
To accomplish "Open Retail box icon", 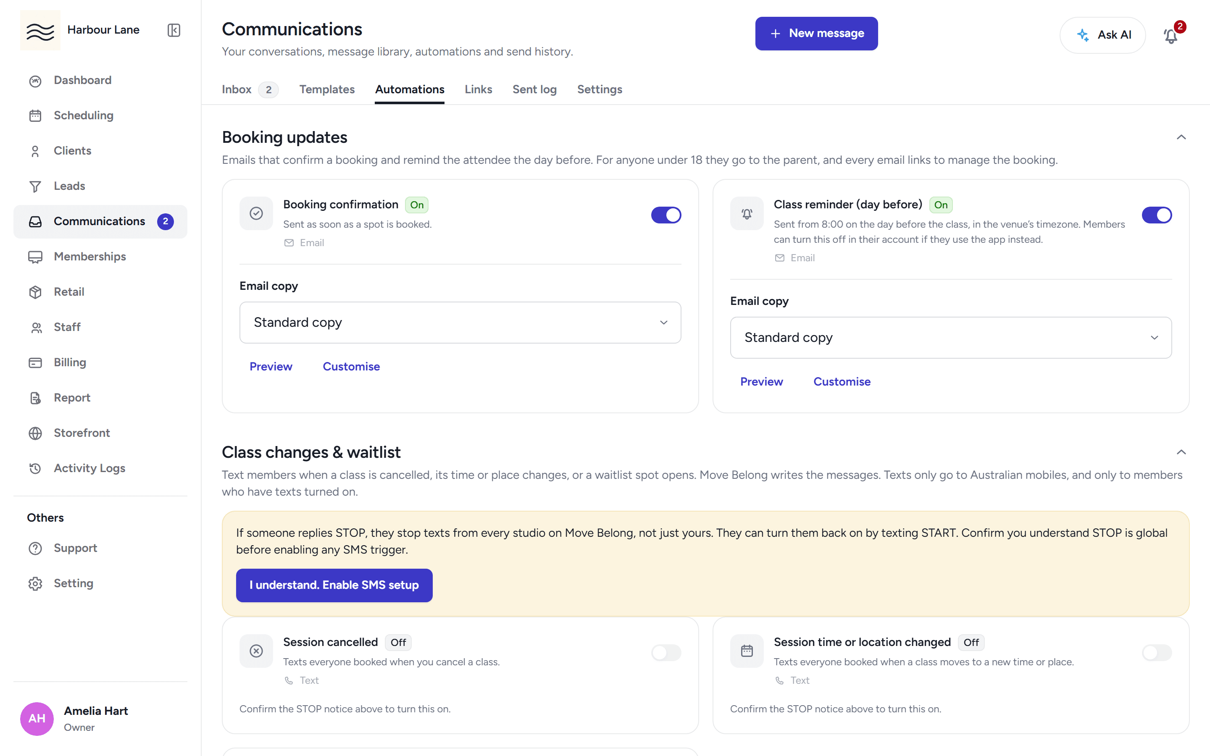I will pos(35,292).
